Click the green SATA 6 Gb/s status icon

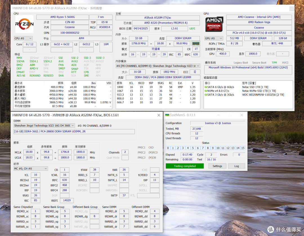click(206, 87)
